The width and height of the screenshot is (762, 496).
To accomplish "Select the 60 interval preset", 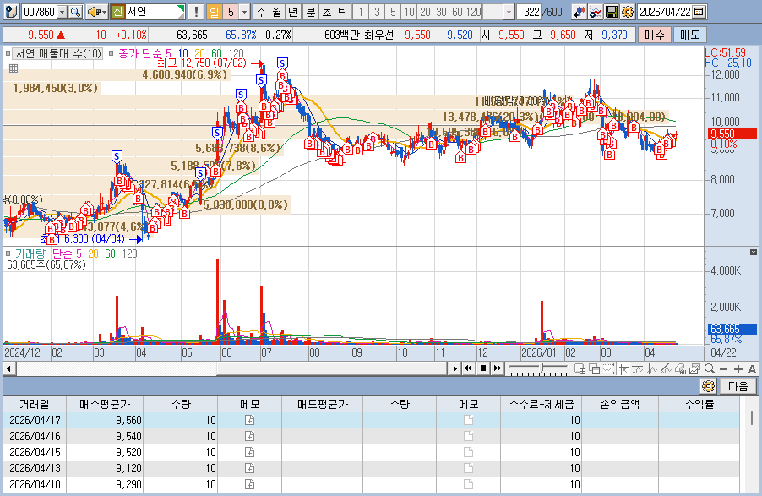I will (457, 12).
